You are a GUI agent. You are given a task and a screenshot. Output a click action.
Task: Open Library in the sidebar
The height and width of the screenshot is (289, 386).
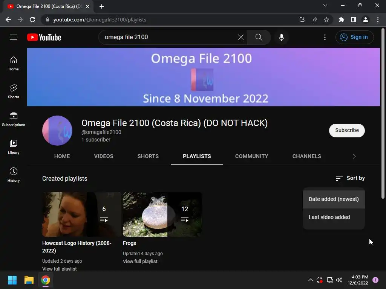(x=14, y=147)
